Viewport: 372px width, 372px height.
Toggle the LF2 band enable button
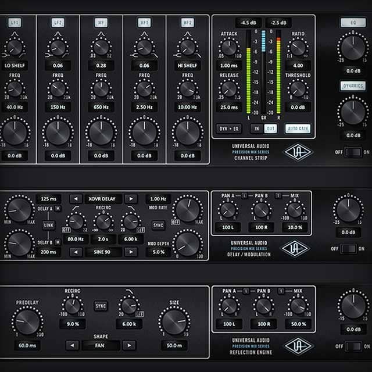pyautogui.click(x=58, y=23)
